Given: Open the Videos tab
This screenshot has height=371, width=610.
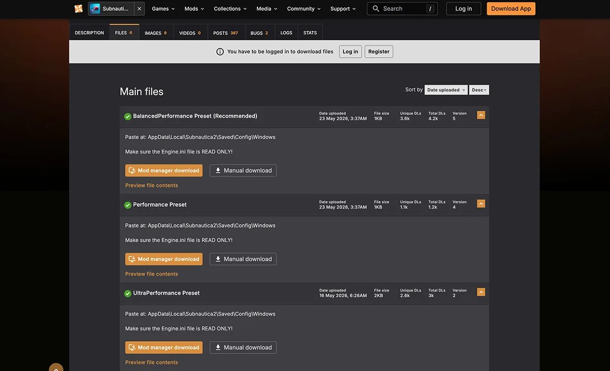Looking at the screenshot, I should pyautogui.click(x=190, y=33).
